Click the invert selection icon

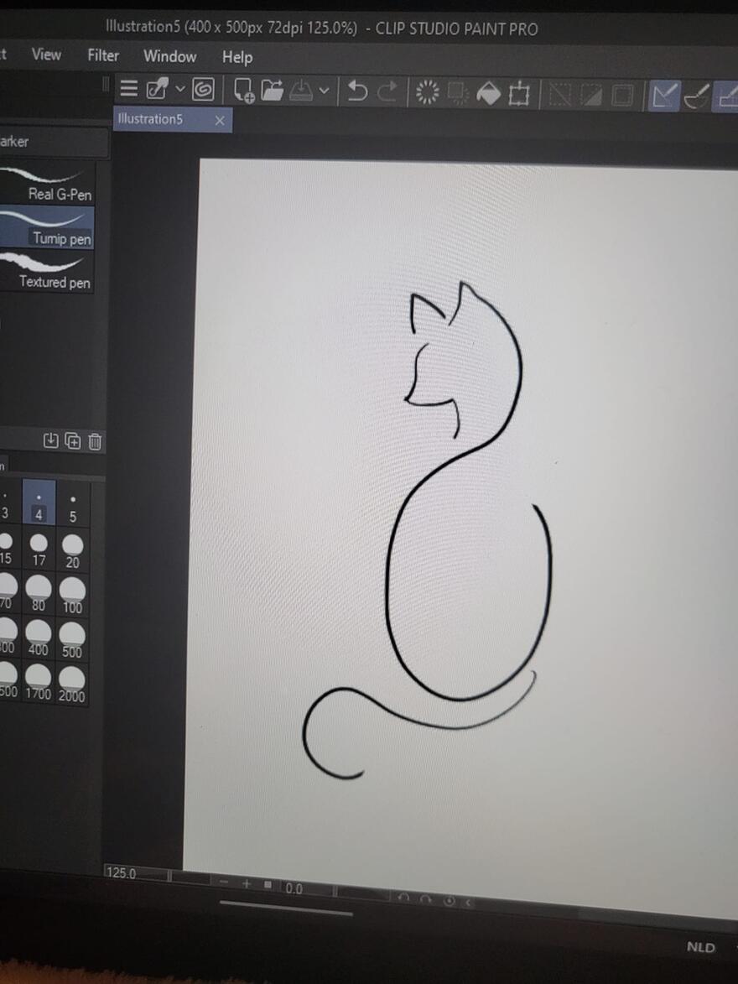590,96
